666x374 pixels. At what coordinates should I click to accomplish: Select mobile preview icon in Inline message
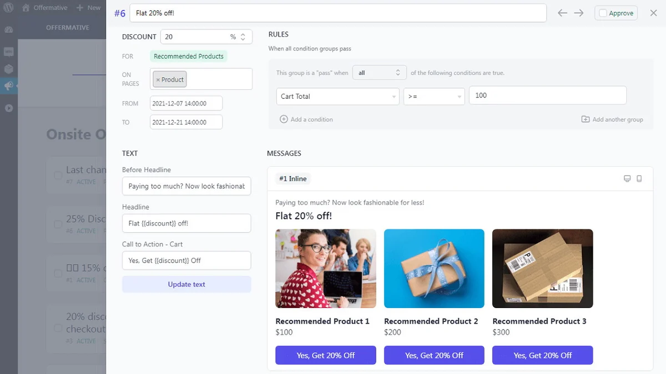click(x=639, y=178)
